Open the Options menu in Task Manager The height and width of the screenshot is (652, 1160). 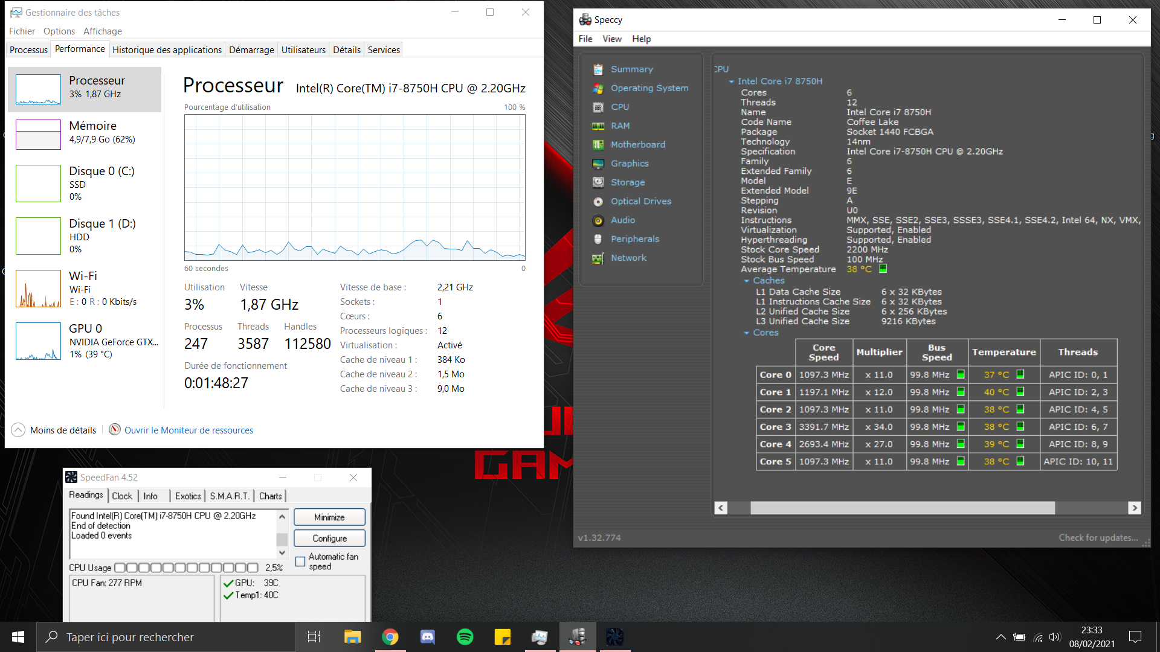59,31
